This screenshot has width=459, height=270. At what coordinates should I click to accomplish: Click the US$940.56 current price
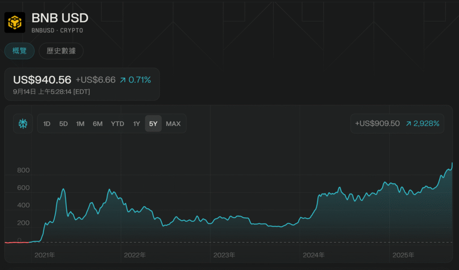pos(42,80)
